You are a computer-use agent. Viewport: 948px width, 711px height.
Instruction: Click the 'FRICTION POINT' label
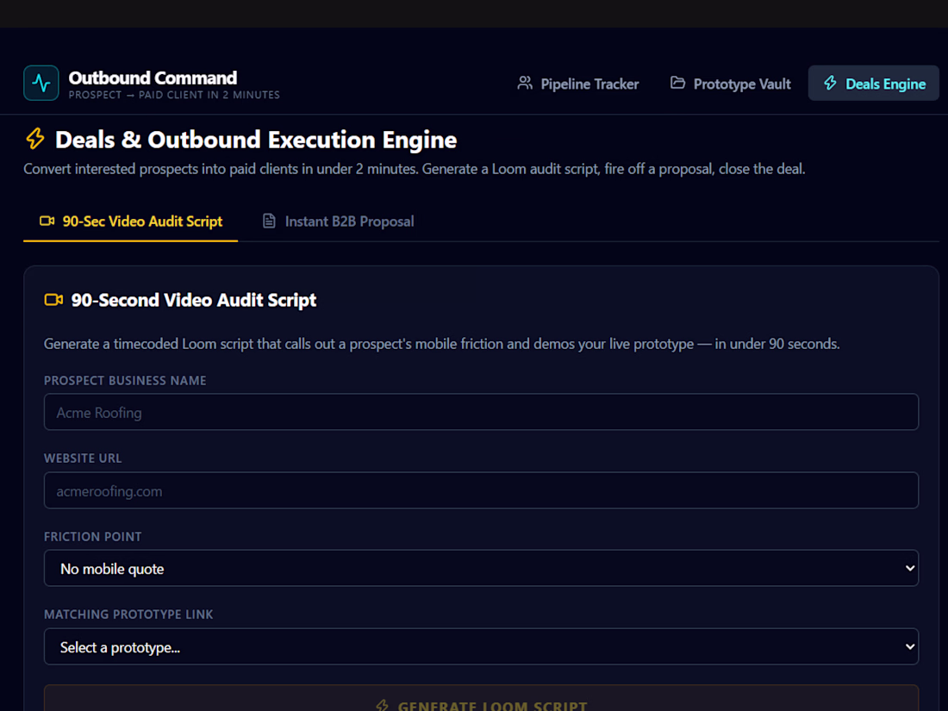pyautogui.click(x=92, y=537)
